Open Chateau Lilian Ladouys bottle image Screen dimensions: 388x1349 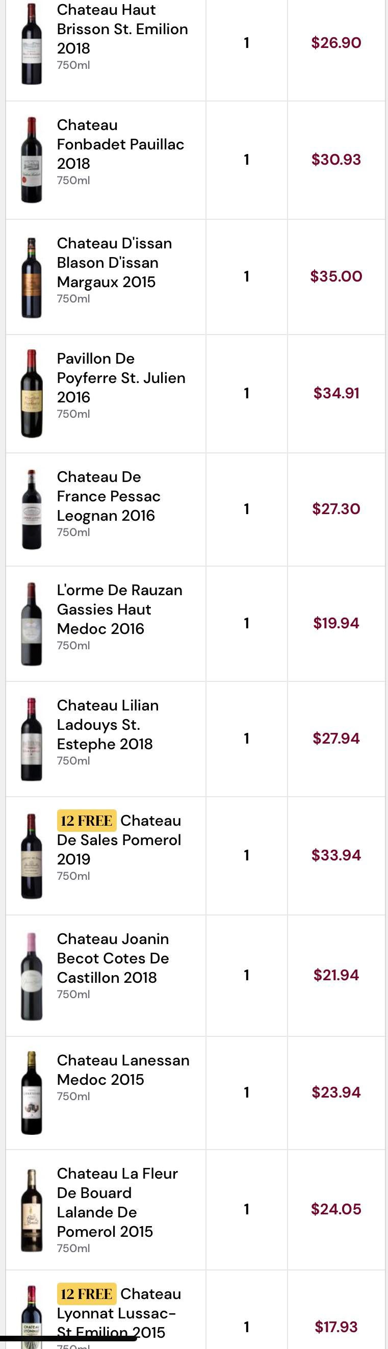[x=32, y=739]
